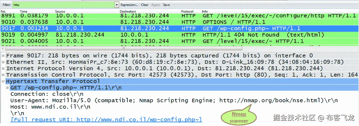Expand the GET /wp-config.php~ request line node
359x126 pixels.
[x=7, y=88]
